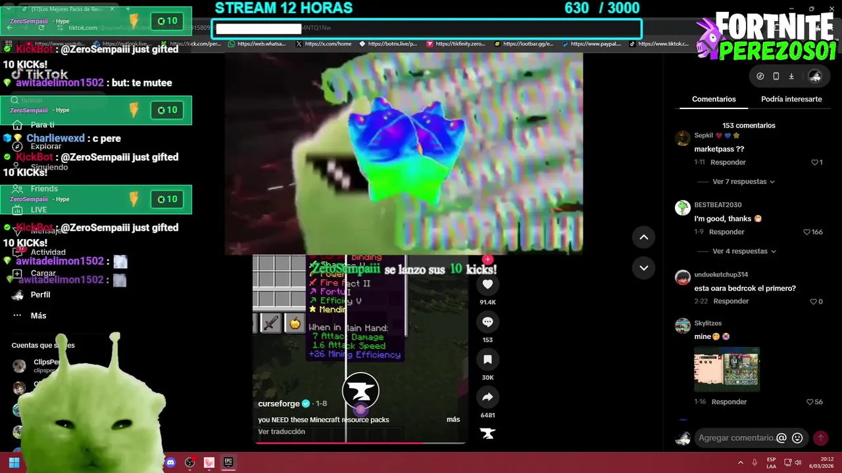
Task: Open Skylitzes' profile avatar
Action: click(x=683, y=326)
